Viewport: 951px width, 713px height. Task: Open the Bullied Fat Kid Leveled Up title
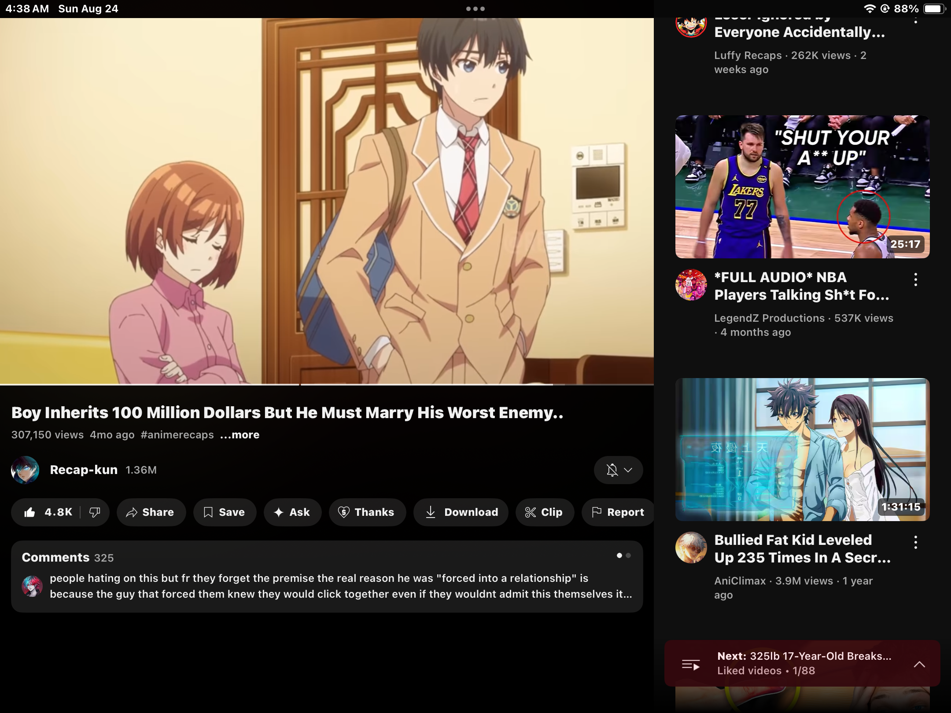[x=802, y=549]
